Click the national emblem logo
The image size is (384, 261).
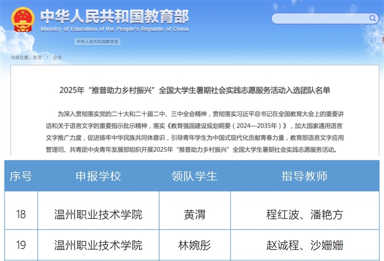pyautogui.click(x=23, y=20)
